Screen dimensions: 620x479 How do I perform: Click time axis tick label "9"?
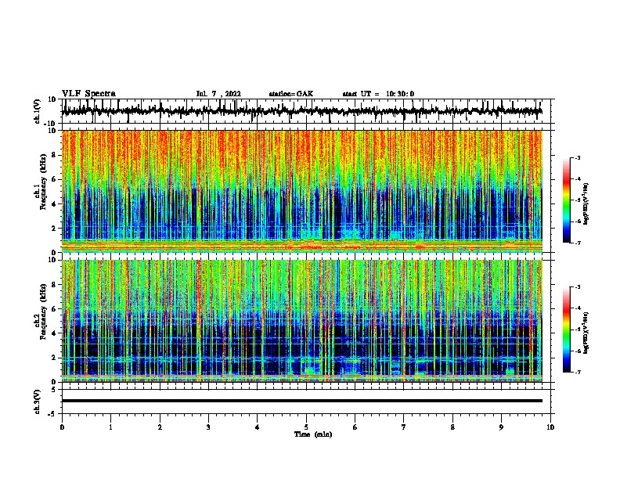click(x=501, y=427)
